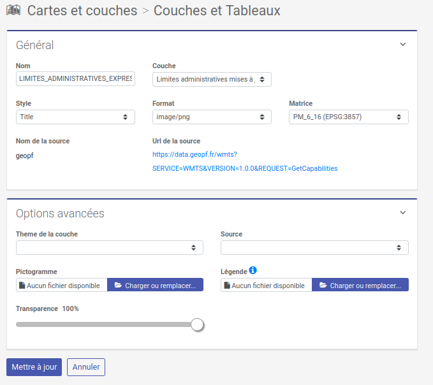Open the Format image/png dropdown
Image resolution: width=433 pixels, height=385 pixels.
point(212,117)
